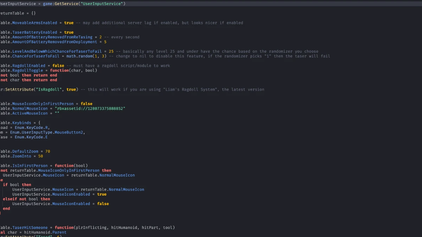Click the number 25 value

111,51
